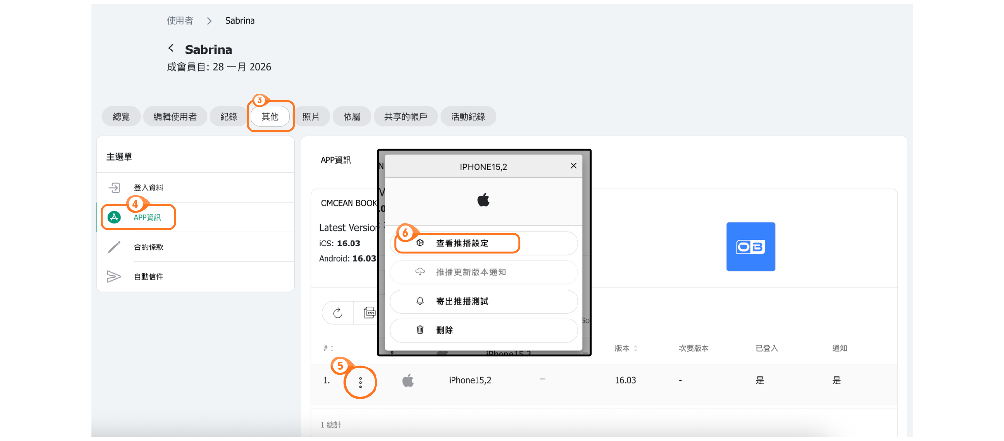
Task: Select APP資訊 in the sidebar menu
Action: (147, 217)
